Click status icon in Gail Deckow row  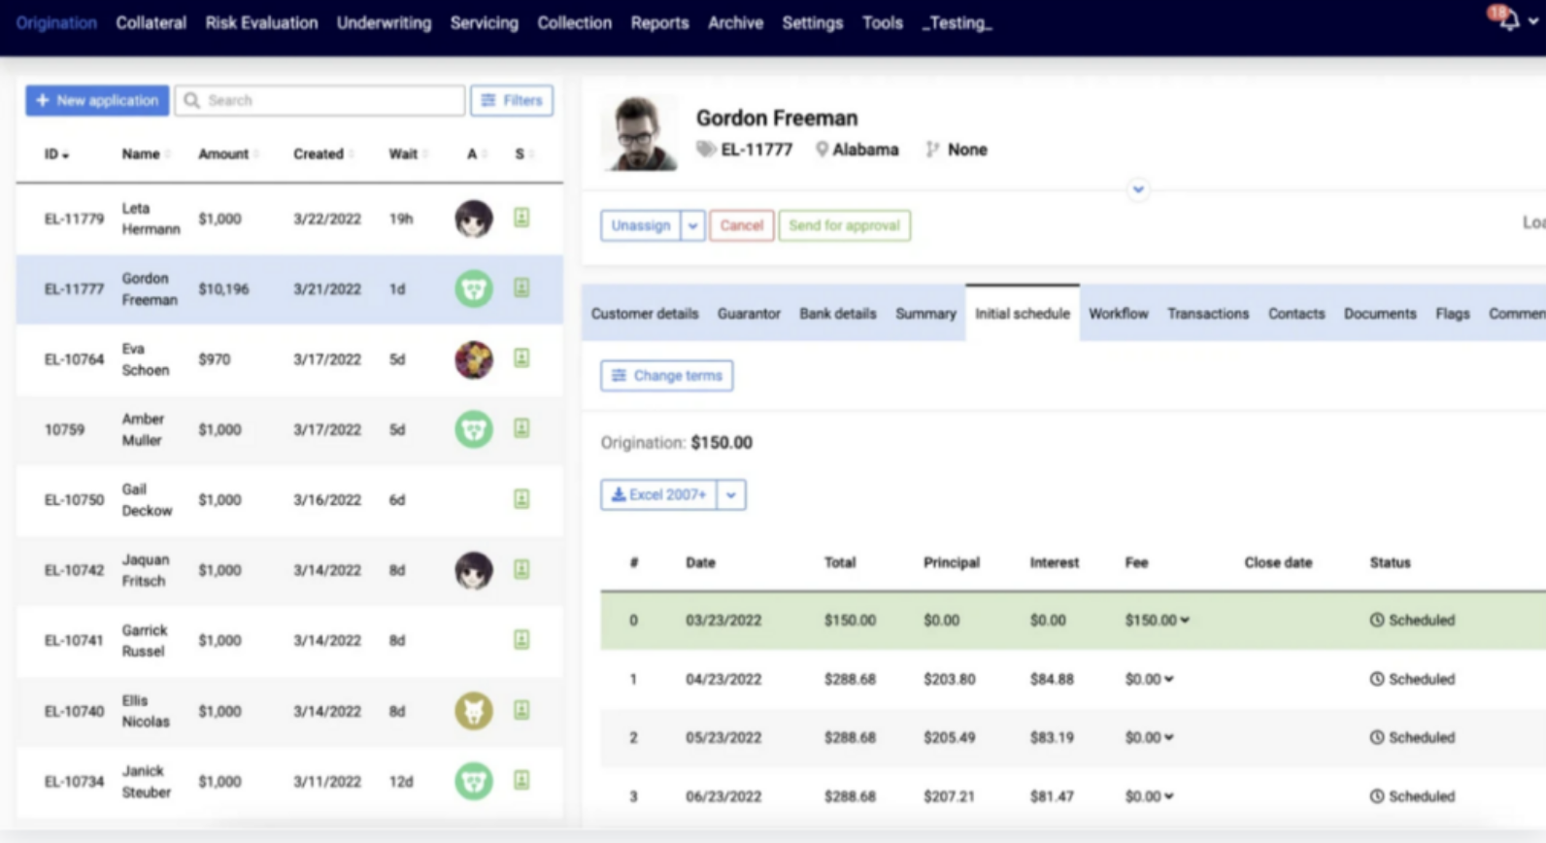tap(521, 499)
